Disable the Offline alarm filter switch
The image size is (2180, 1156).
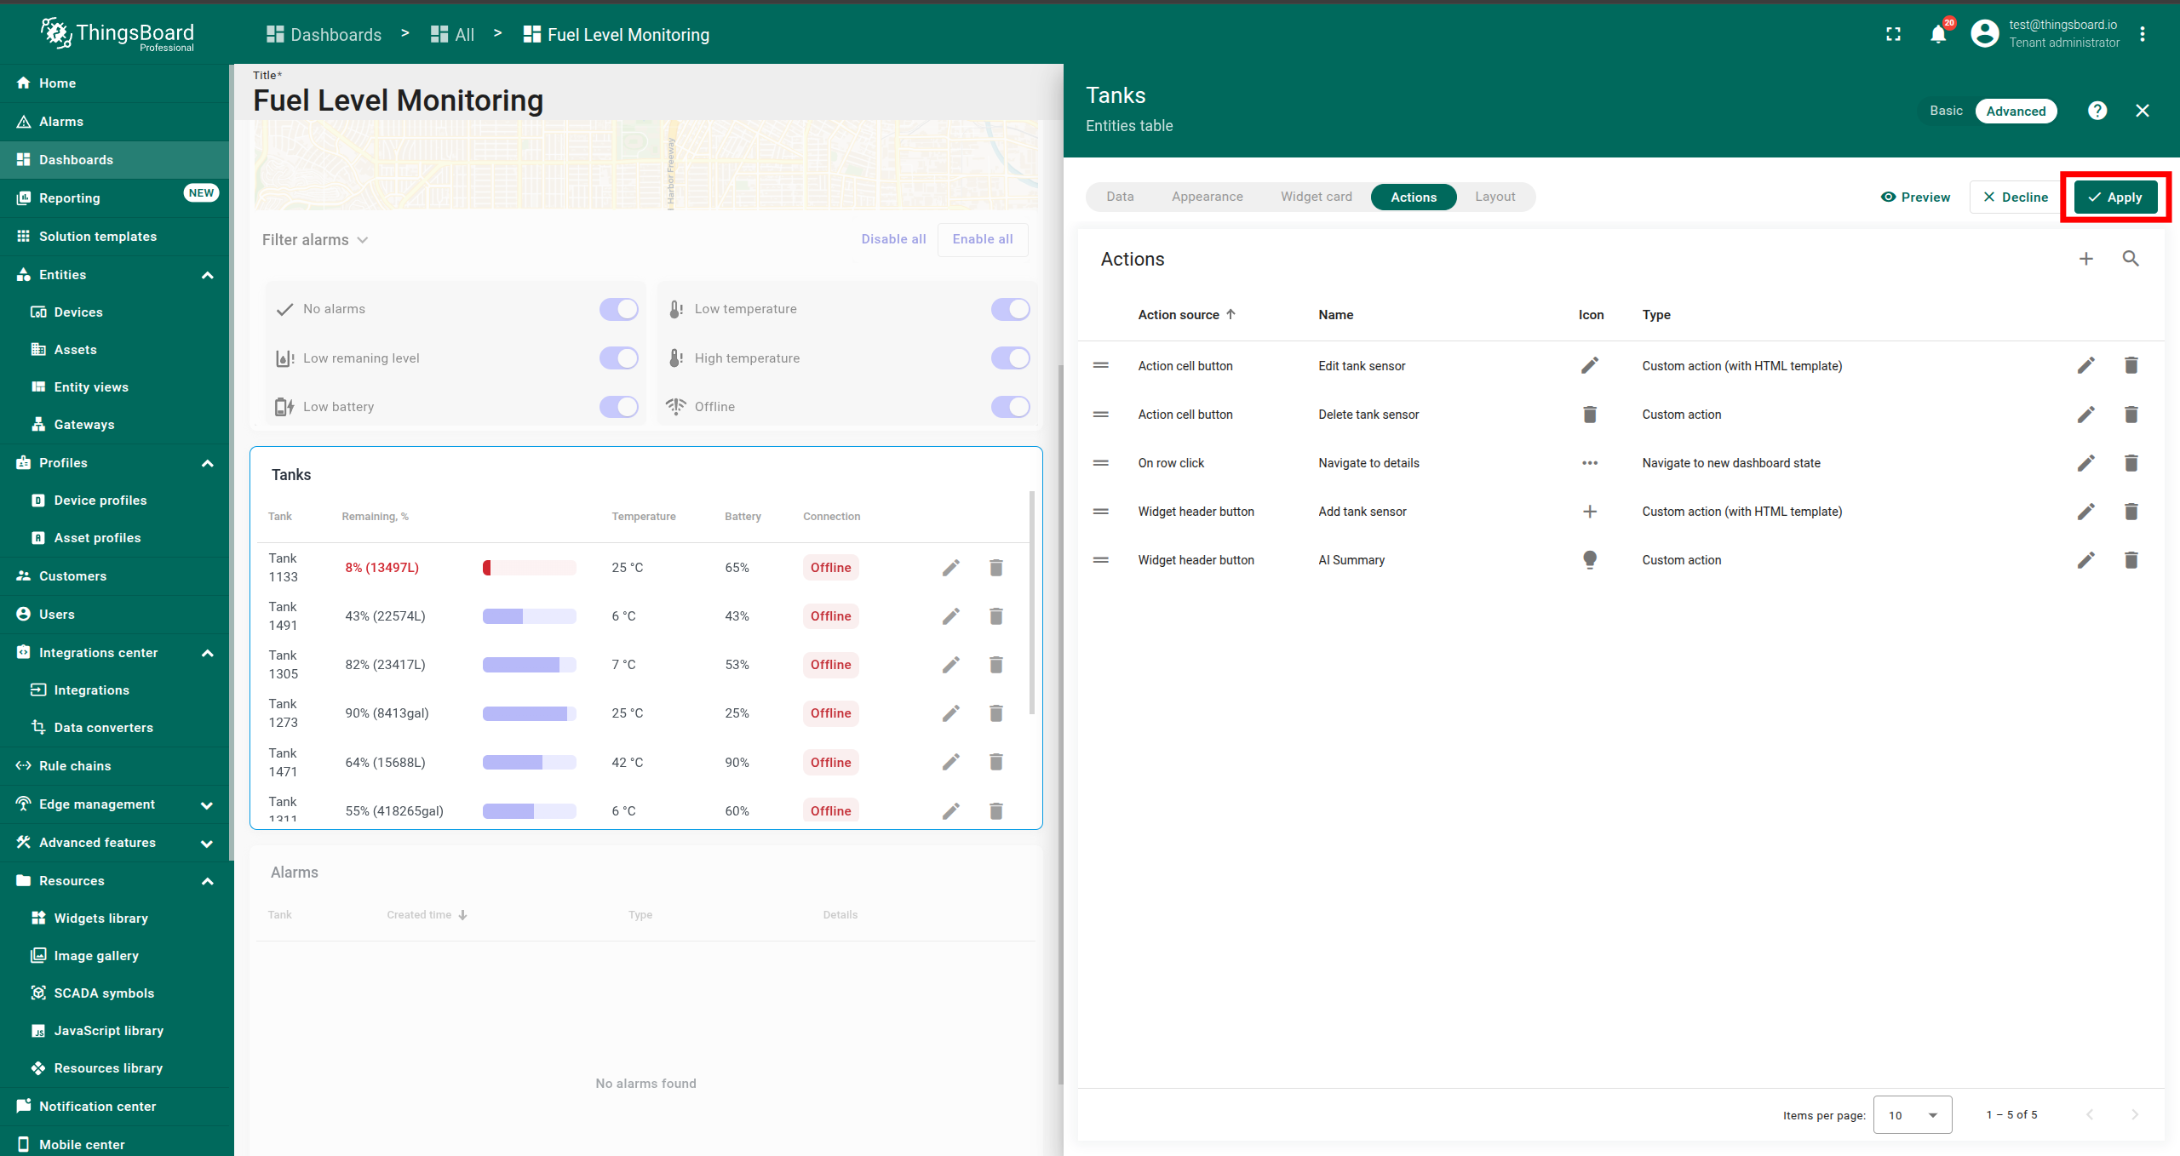(1010, 407)
